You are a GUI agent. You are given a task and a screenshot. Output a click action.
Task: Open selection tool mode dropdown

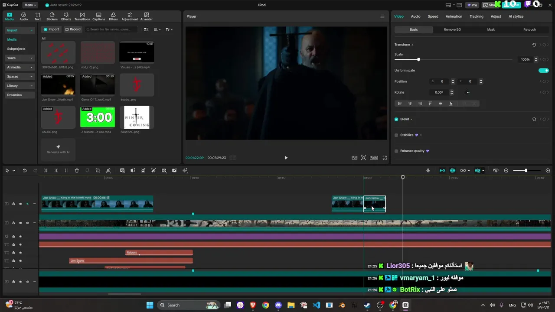13,170
